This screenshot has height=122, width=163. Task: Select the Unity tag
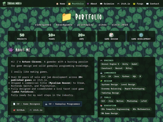tap(125, 64)
